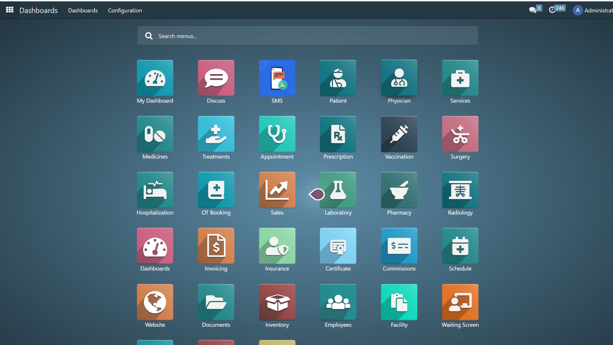The width and height of the screenshot is (613, 345).
Task: Open the OT Booking app
Action: (216, 190)
